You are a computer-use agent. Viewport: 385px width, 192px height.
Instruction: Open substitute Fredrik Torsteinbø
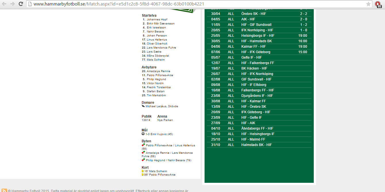click(158, 87)
